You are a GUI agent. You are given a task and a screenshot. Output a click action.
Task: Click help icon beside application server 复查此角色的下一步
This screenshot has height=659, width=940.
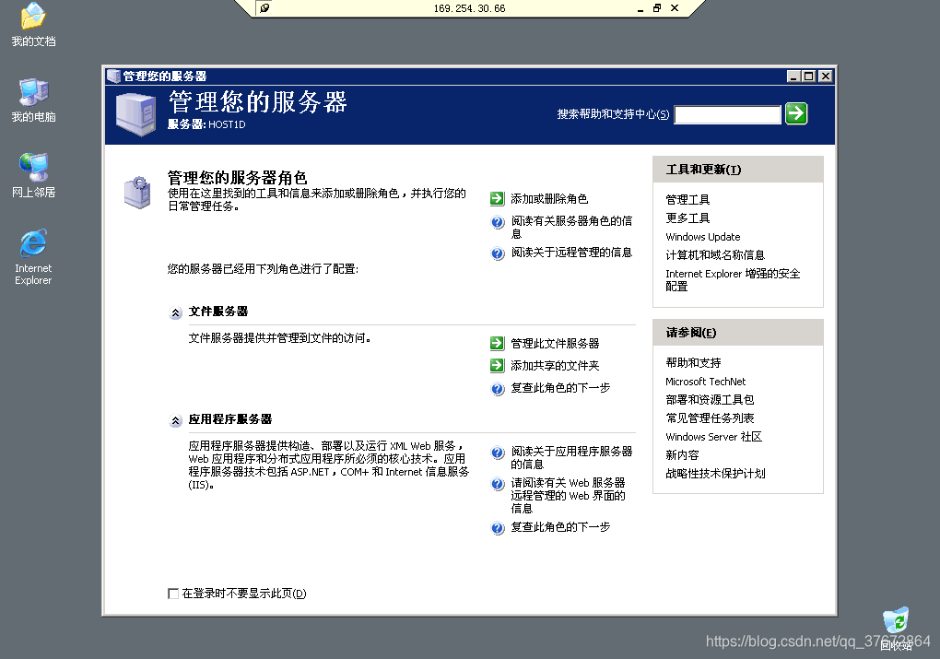498,528
